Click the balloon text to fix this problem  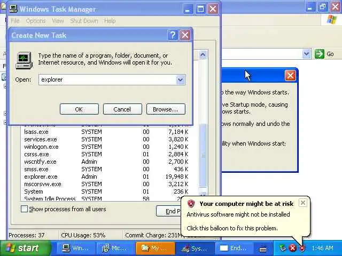pyautogui.click(x=232, y=228)
